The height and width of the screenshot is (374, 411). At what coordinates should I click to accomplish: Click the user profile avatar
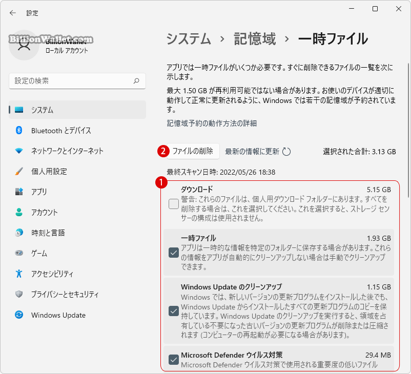24,45
